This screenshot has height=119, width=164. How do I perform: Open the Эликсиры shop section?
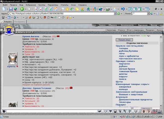[125, 102]
